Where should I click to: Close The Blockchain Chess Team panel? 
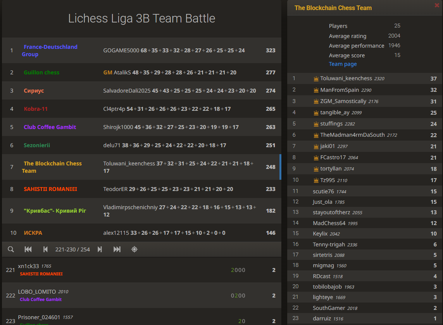[437, 5]
